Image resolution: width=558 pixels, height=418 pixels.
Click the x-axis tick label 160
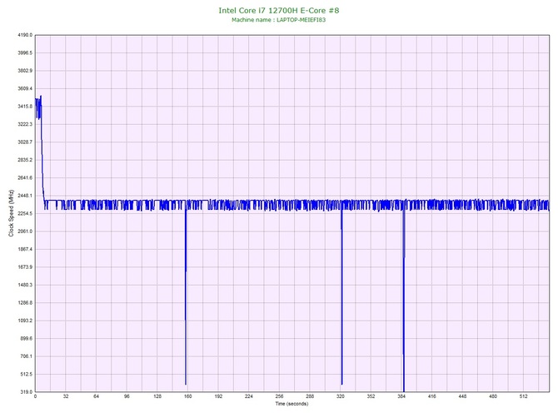pyautogui.click(x=188, y=396)
